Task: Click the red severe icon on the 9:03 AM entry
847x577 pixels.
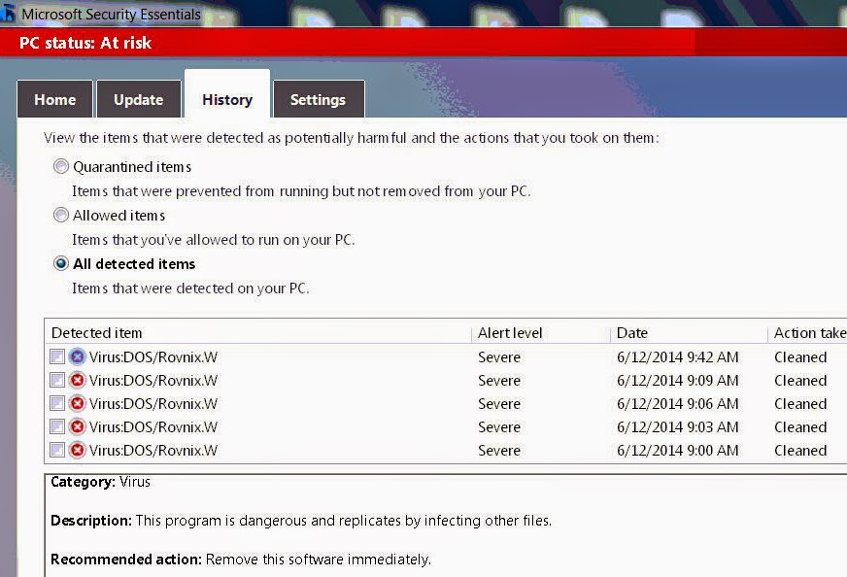Action: pos(75,426)
